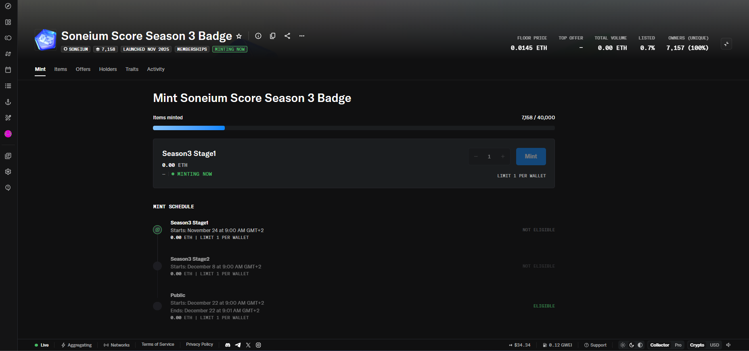Click the copy icon next to collection title
This screenshot has width=749, height=351.
pyautogui.click(x=273, y=36)
